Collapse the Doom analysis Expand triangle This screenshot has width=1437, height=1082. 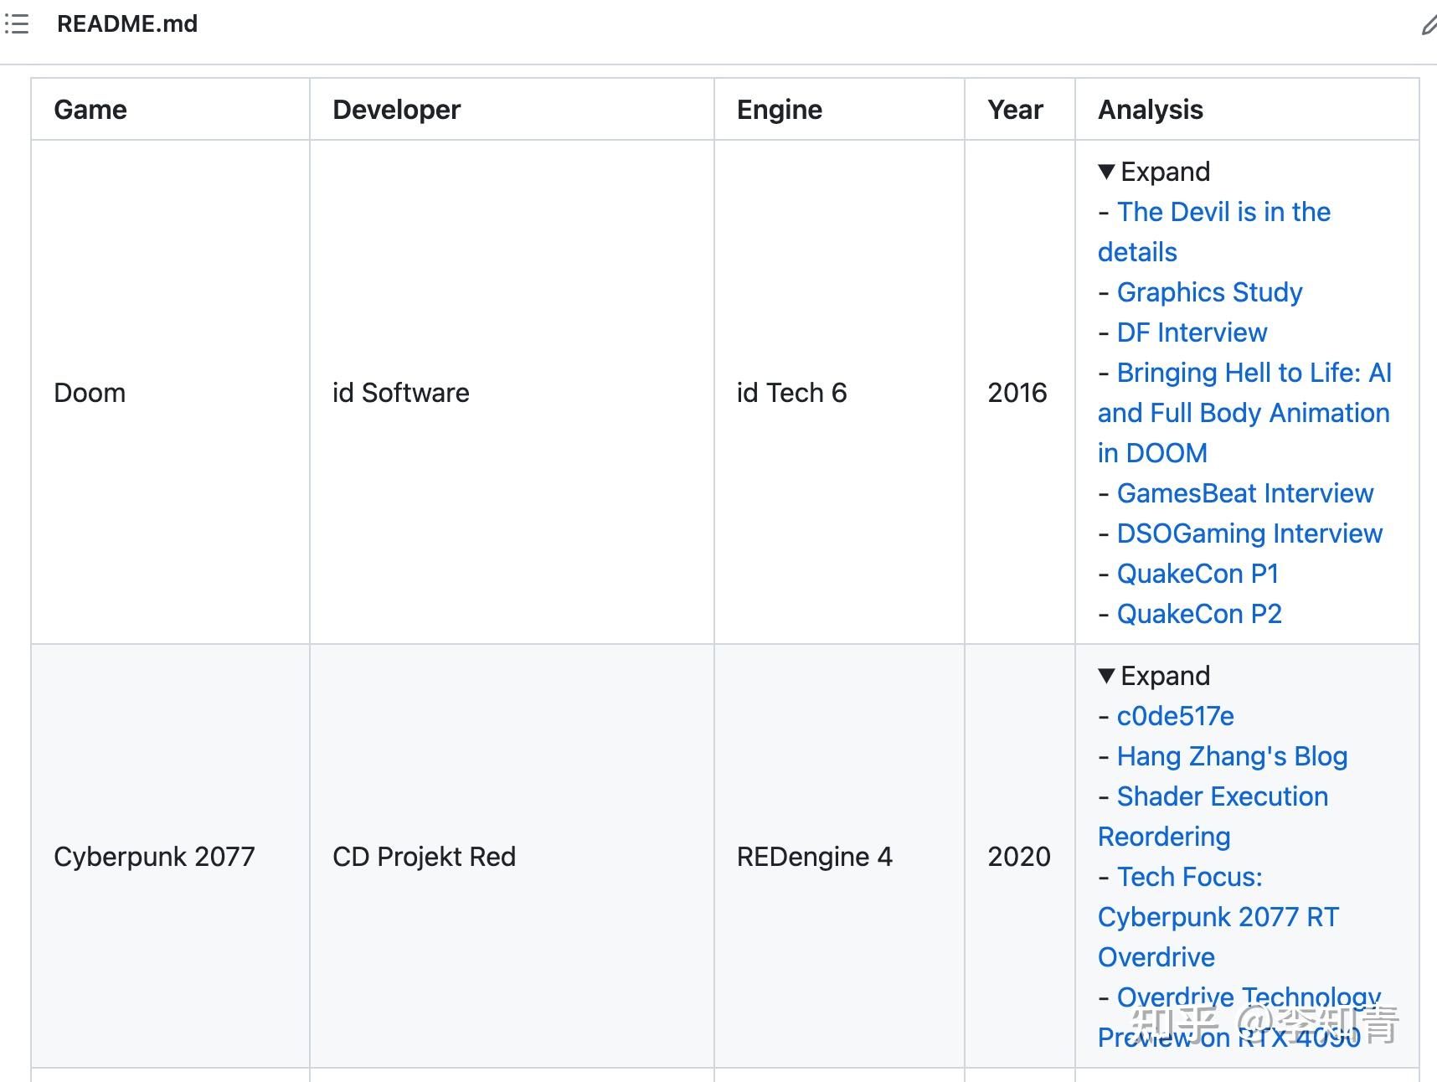(x=1106, y=172)
